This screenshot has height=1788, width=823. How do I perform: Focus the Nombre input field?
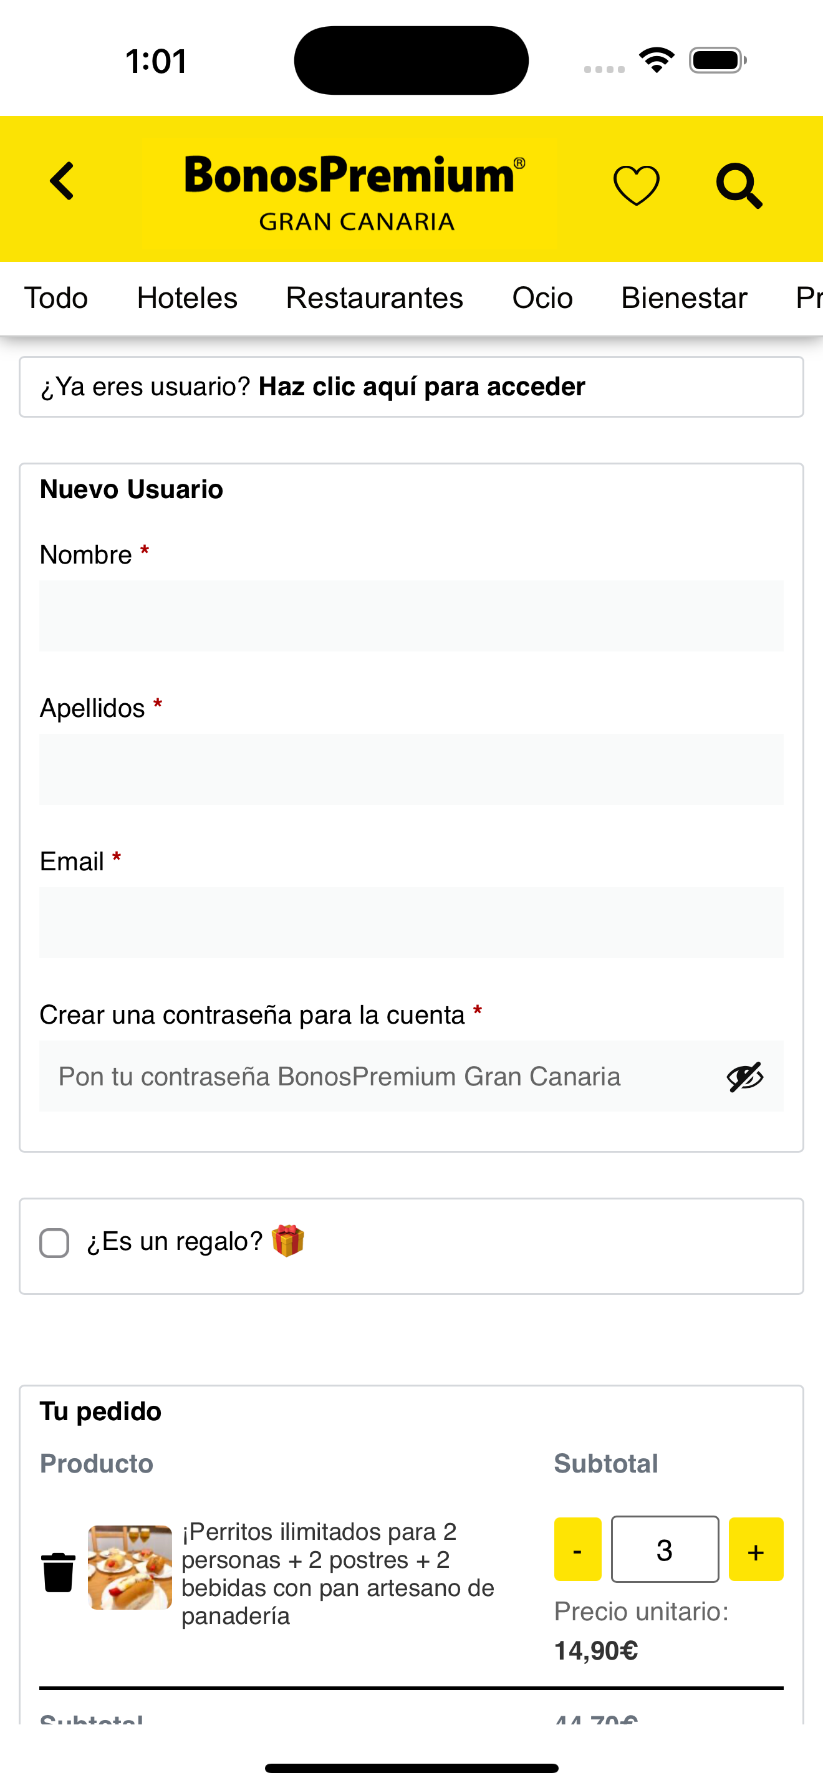(x=412, y=616)
